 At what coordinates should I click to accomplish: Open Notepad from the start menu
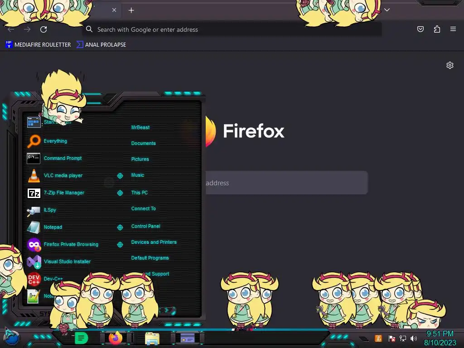(44, 227)
